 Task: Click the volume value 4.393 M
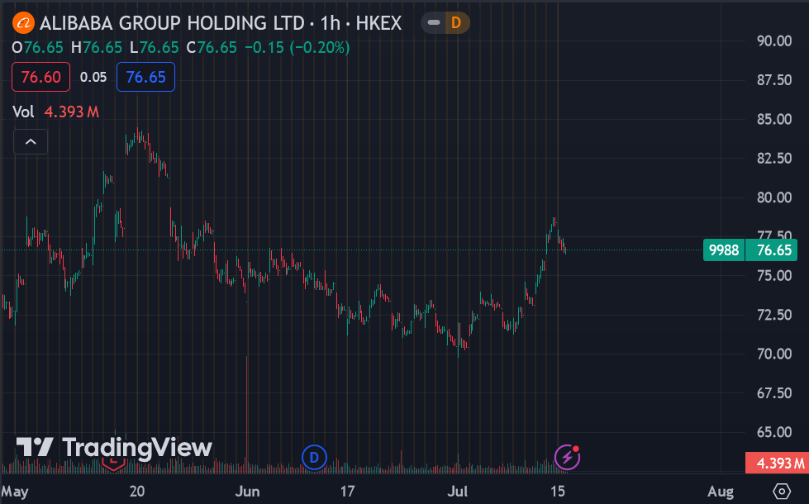(x=71, y=112)
